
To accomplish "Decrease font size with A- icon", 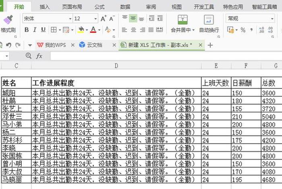I will tap(112, 18).
